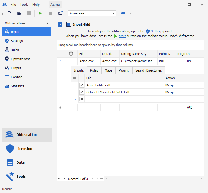Viewport: 208px width, 193px height.
Task: Go to the next record in navigator
Action: 92,179
